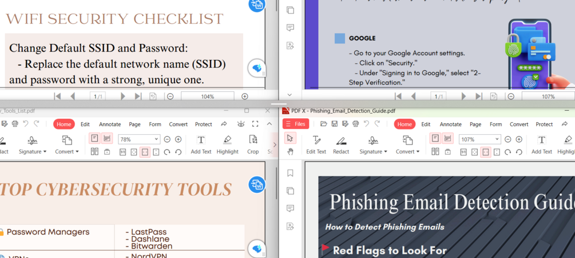Toggle continuous scrolling in Tools_List window
The width and height of the screenshot is (575, 258).
click(x=107, y=138)
